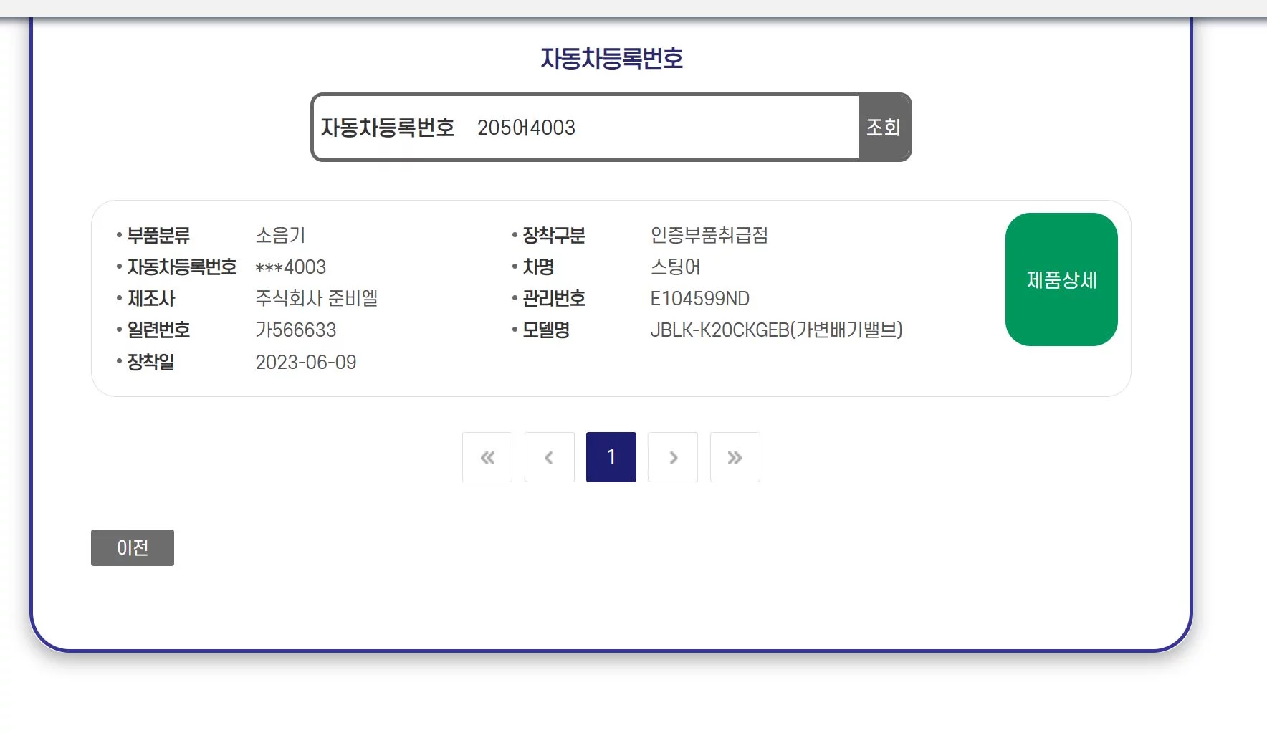Viewport: 1267px width, 733px height.
Task: Click the serial number 가566633
Action: pos(296,330)
